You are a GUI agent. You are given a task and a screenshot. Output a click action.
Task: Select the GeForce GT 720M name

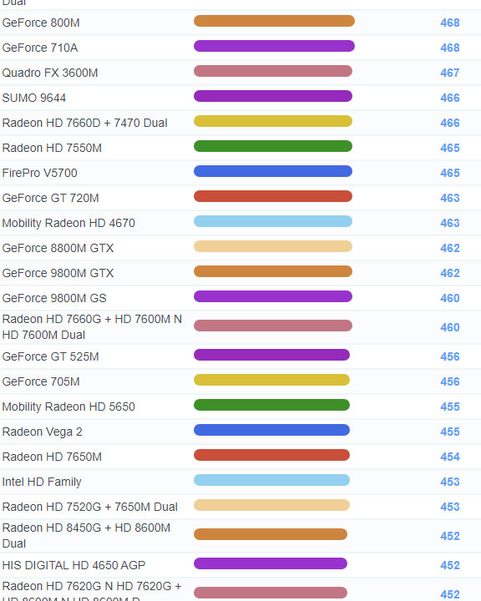click(50, 198)
